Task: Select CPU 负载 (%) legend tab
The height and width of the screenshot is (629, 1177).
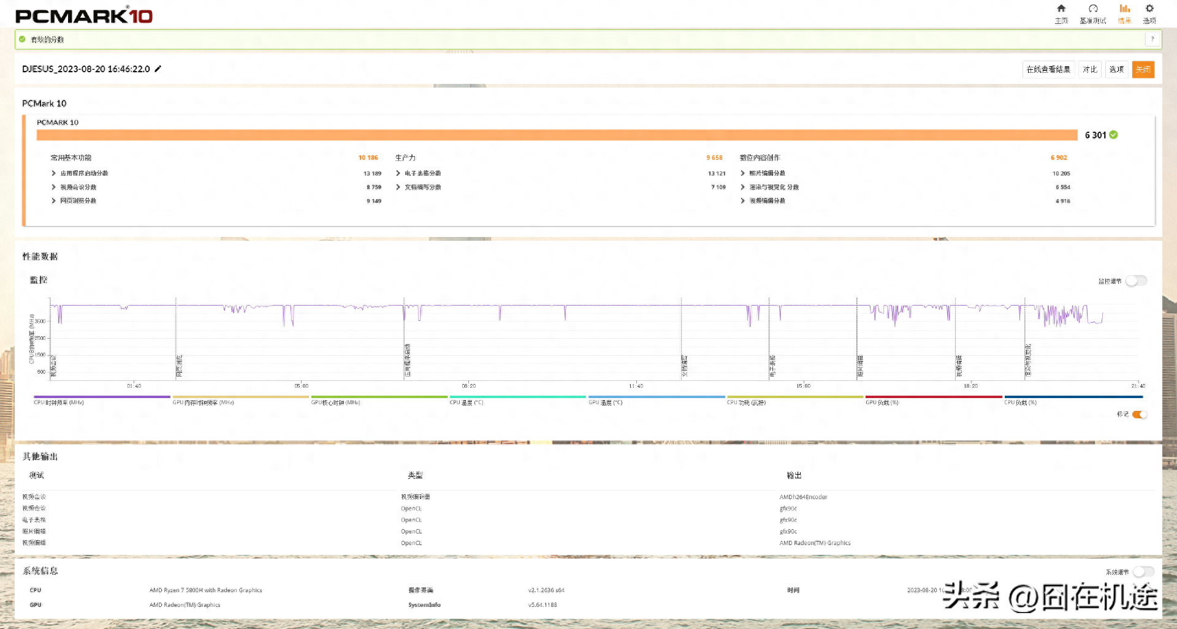Action: click(1073, 401)
